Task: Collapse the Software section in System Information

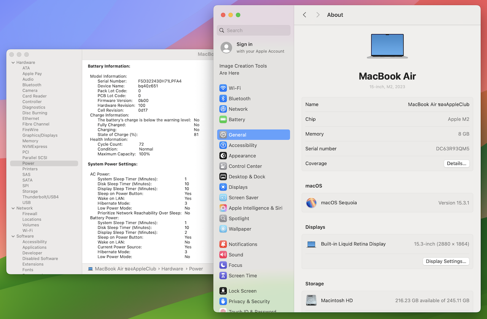Action: point(13,236)
